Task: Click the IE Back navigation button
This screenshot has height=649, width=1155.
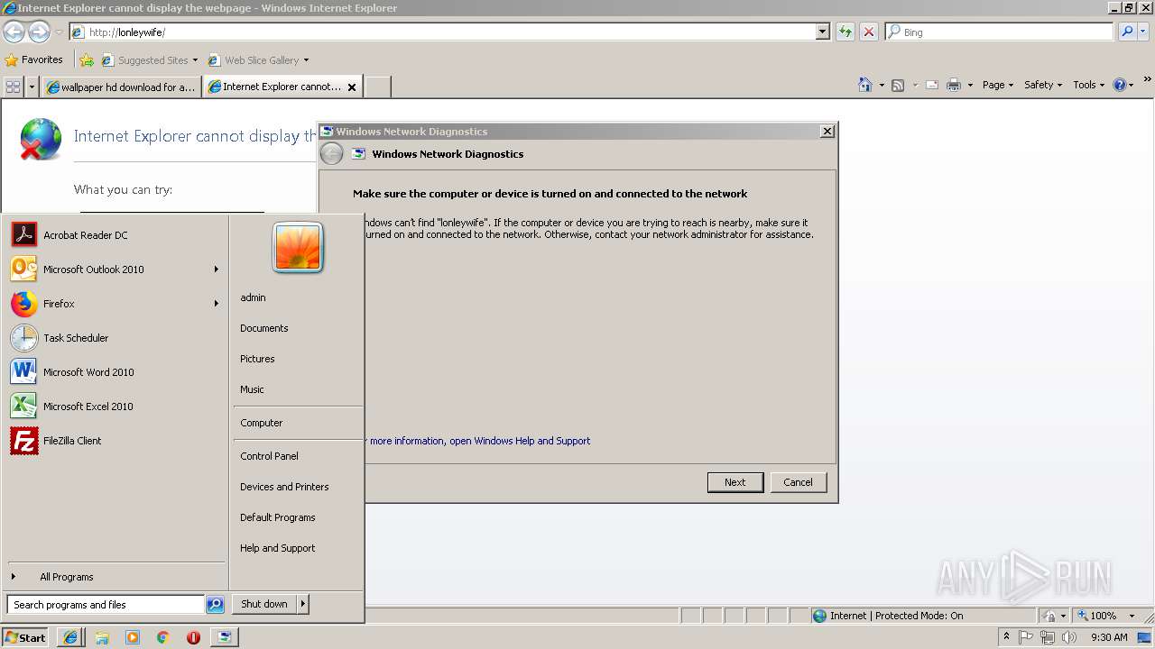Action: pos(14,32)
